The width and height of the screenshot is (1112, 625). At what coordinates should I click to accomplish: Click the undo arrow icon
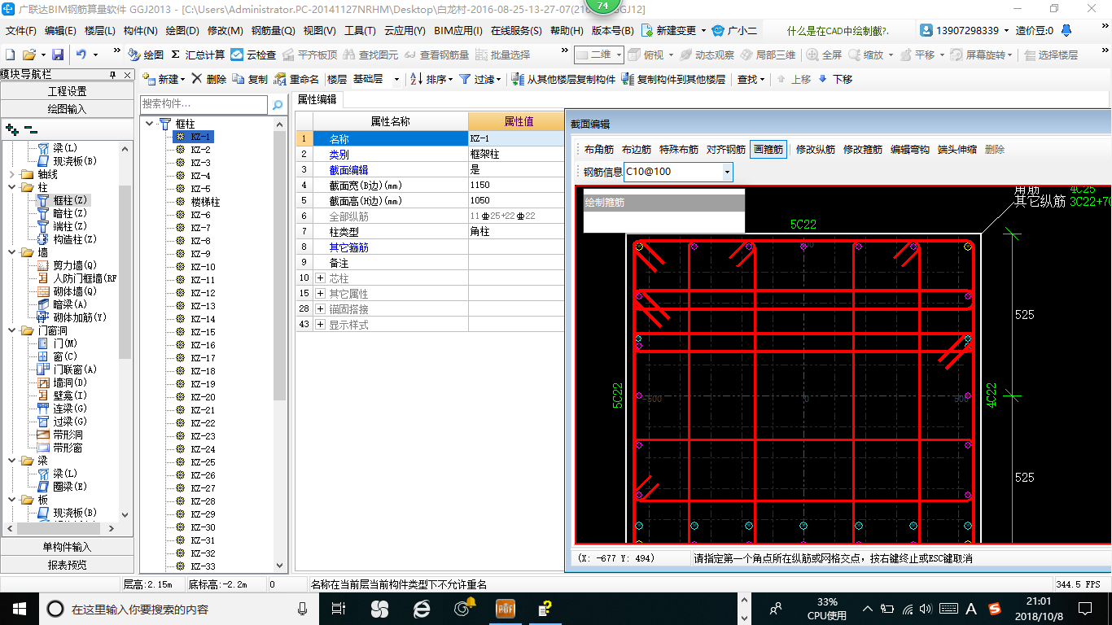coord(81,55)
